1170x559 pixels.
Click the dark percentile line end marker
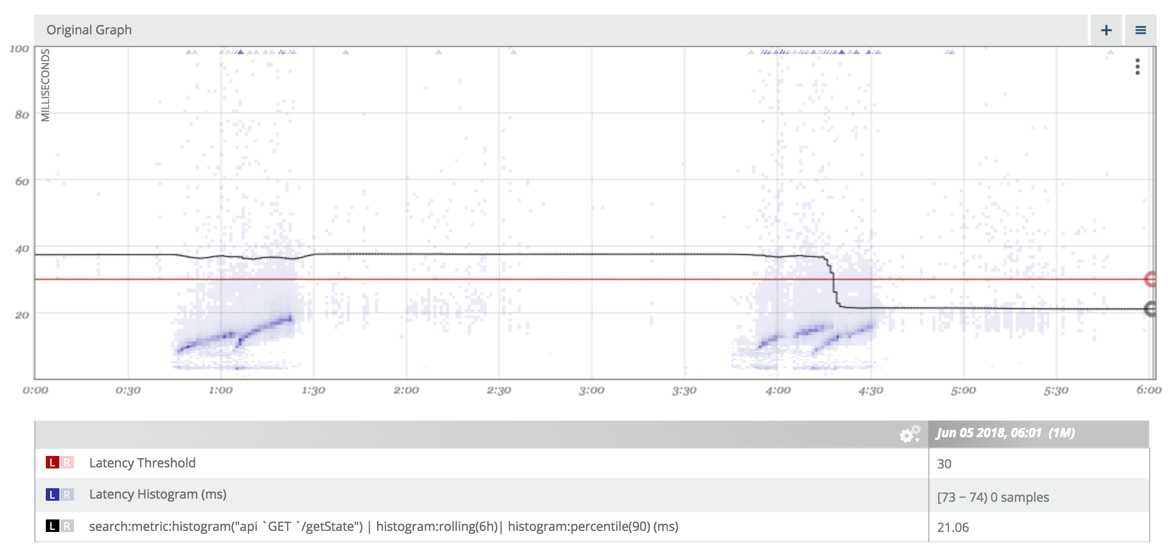click(x=1150, y=309)
